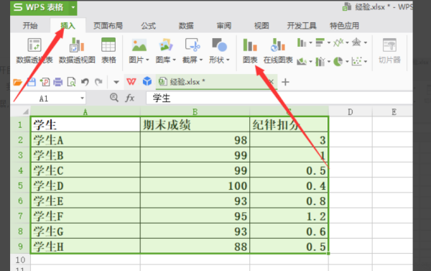The width and height of the screenshot is (431, 271).
Task: Click the print preview icon
Action: (71, 82)
